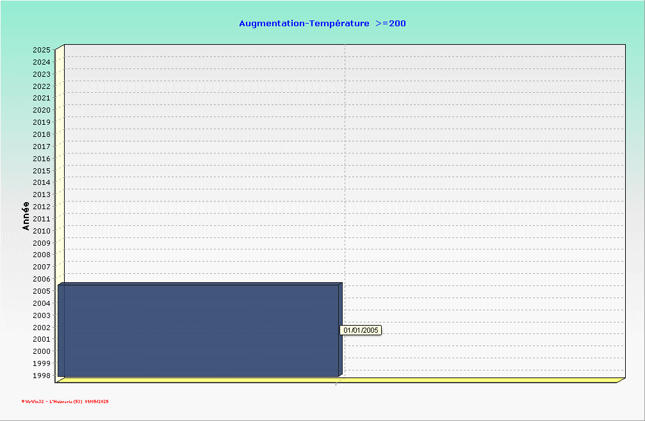Click the Année axis label
The height and width of the screenshot is (421, 645).
pyautogui.click(x=26, y=216)
